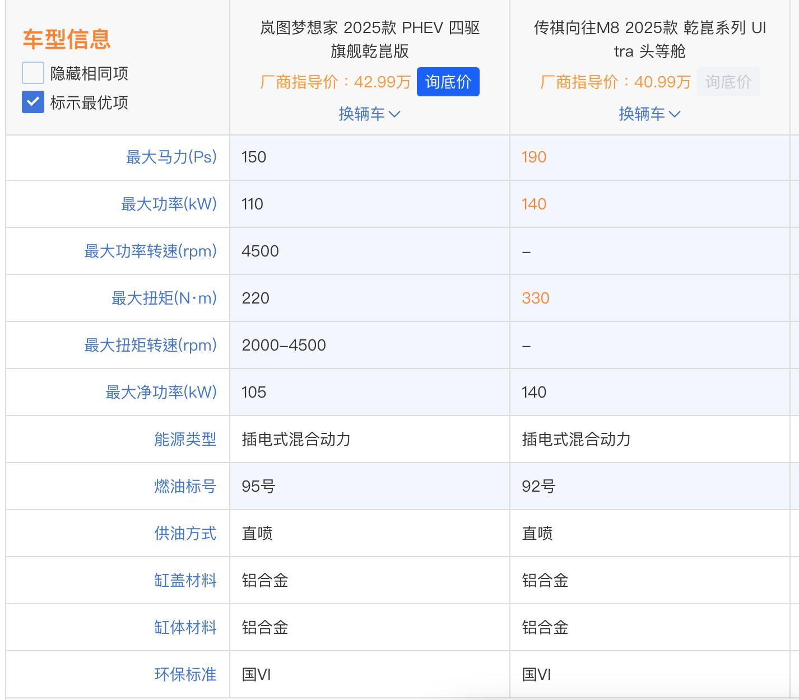Select the 110 max power value

click(x=252, y=204)
